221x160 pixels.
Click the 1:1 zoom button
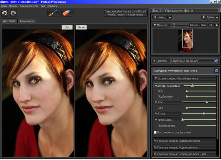point(210,25)
